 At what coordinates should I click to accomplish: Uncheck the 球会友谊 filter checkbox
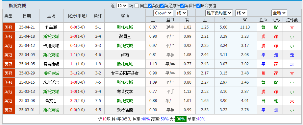tap(198, 6)
